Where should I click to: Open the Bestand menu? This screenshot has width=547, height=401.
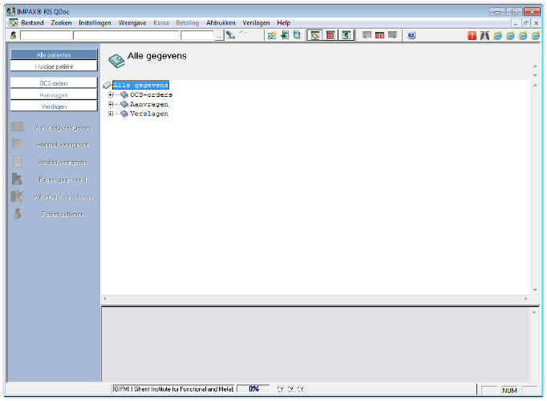(32, 23)
